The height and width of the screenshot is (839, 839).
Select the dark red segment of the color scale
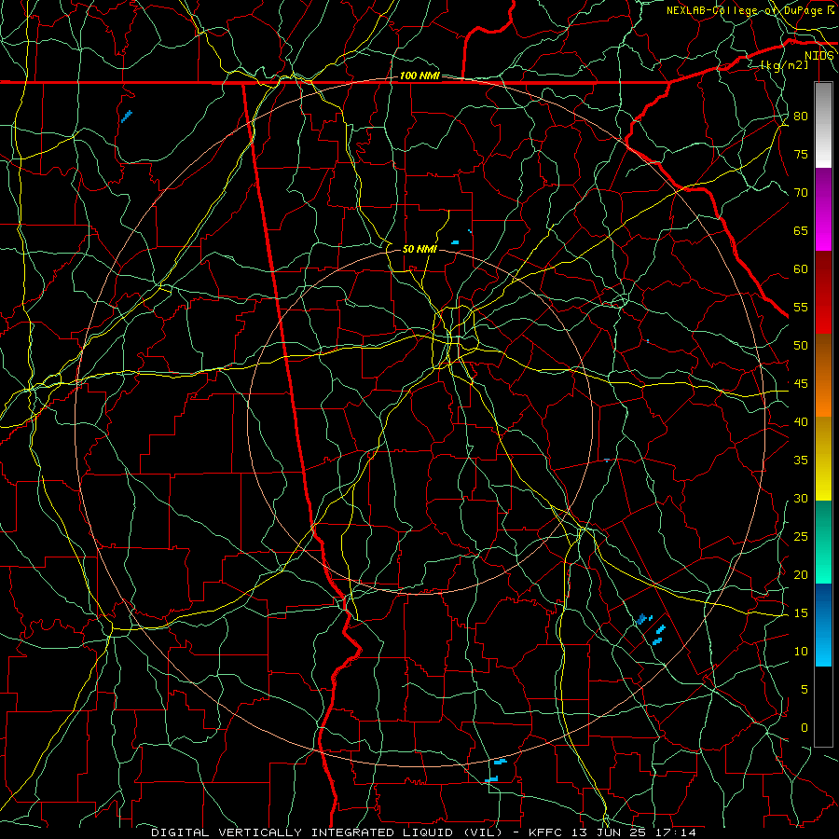tap(823, 292)
